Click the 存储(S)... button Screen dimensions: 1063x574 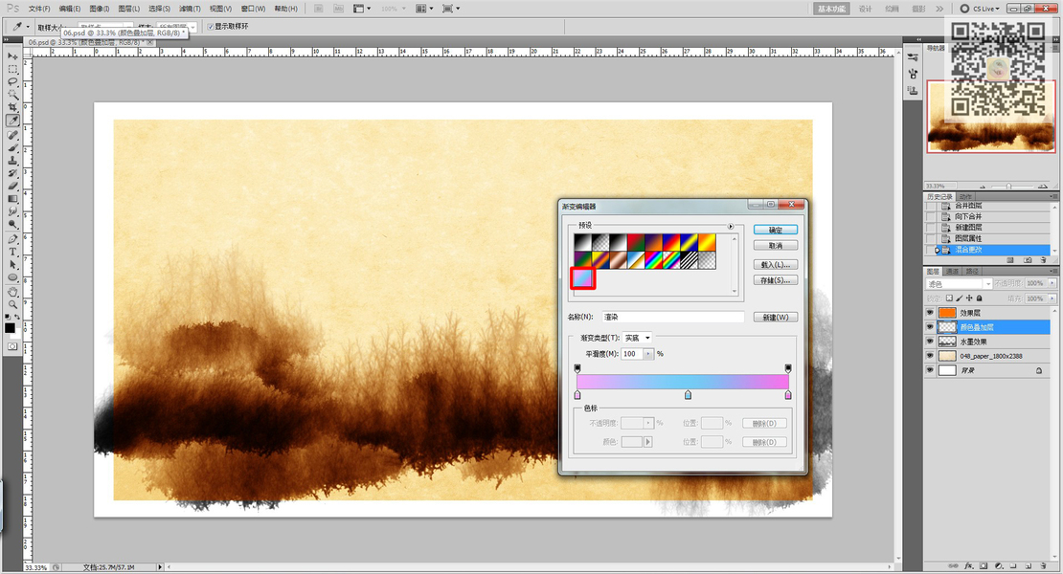[776, 280]
